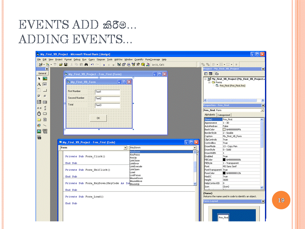This screenshot has width=305, height=229.
Task: Open Object Browser from toolbar
Action: tap(133, 65)
